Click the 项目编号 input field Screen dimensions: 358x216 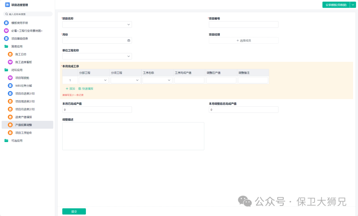(x=244, y=24)
